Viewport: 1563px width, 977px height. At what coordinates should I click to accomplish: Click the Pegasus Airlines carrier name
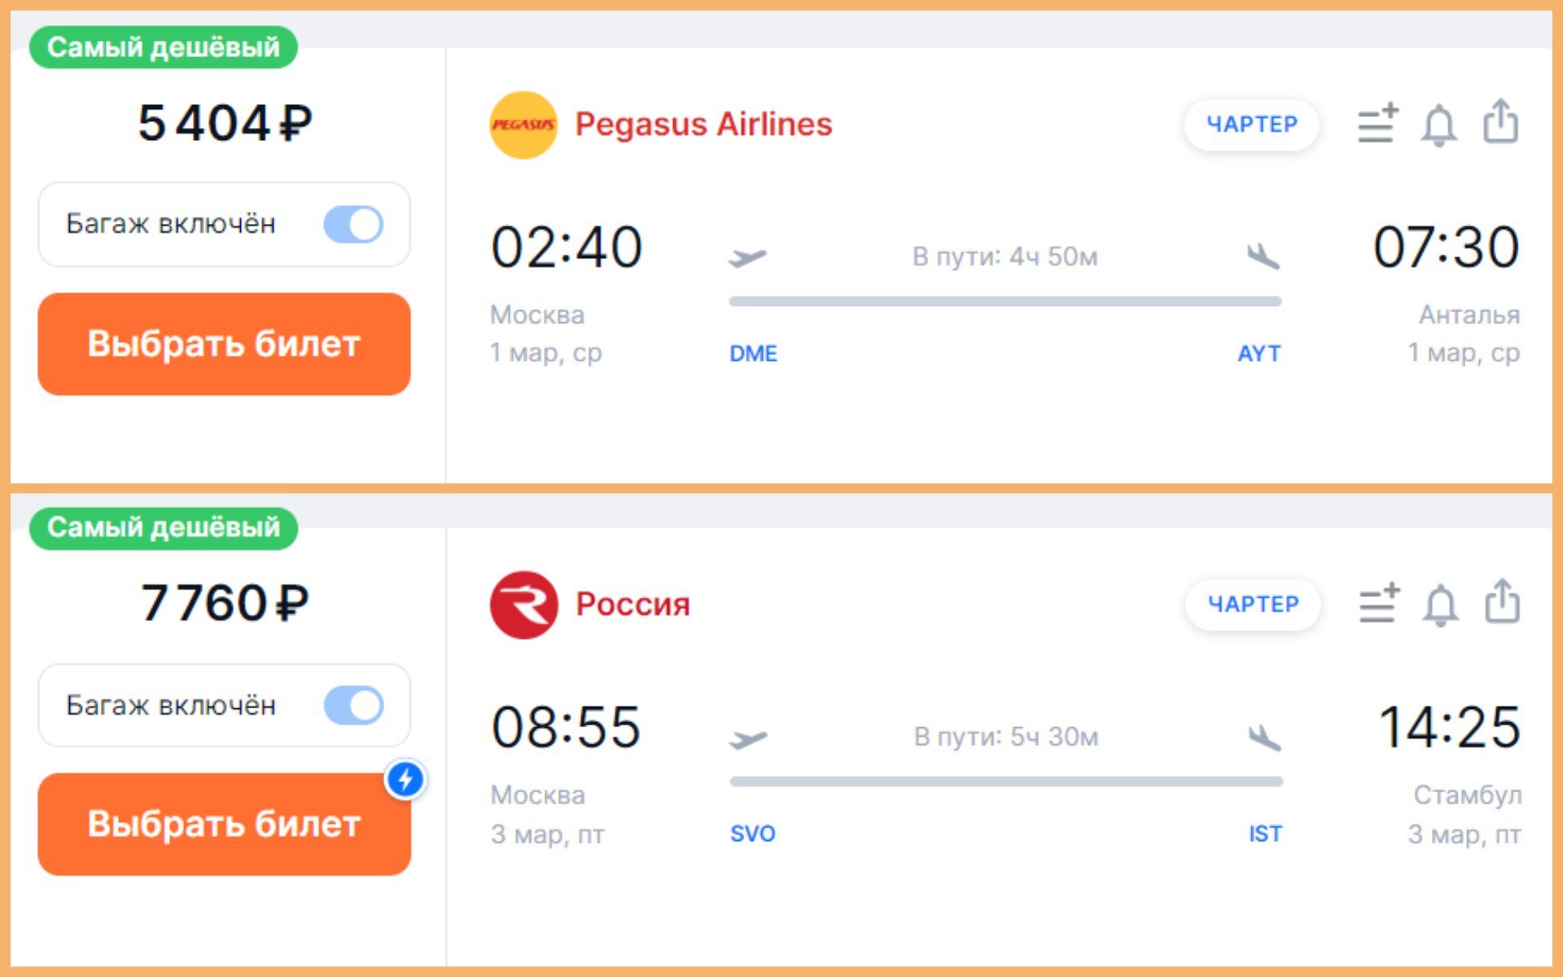(703, 125)
